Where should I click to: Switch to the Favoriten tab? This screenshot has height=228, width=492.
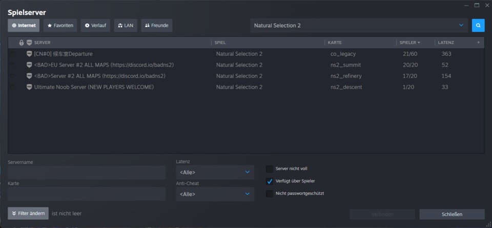pos(60,25)
